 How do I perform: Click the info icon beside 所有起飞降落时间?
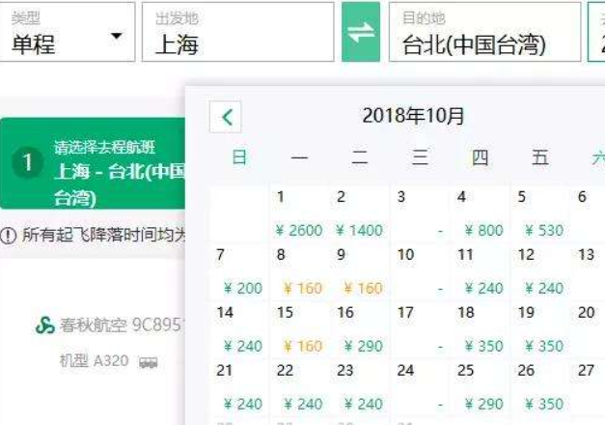point(8,235)
